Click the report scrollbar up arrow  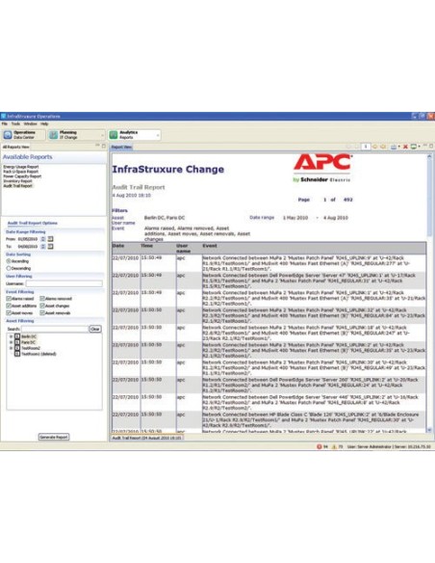click(x=429, y=156)
